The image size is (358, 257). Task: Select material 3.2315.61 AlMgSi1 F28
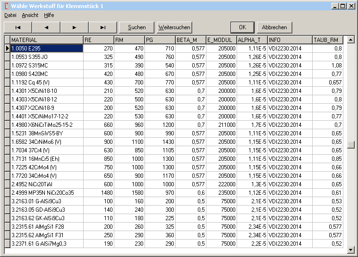[46, 226]
